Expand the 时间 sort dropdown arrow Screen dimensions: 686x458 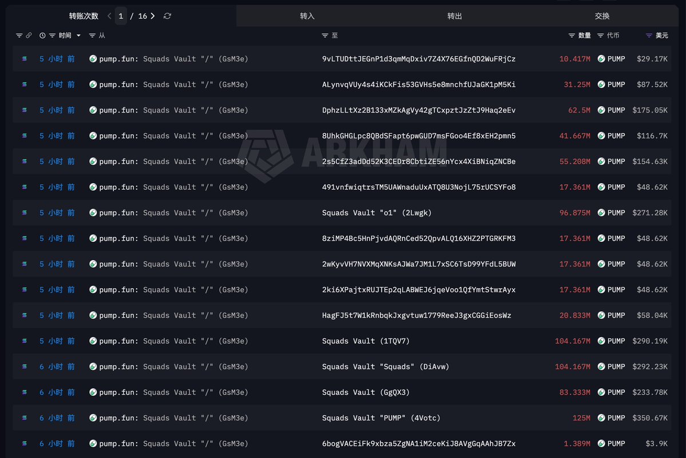79,35
